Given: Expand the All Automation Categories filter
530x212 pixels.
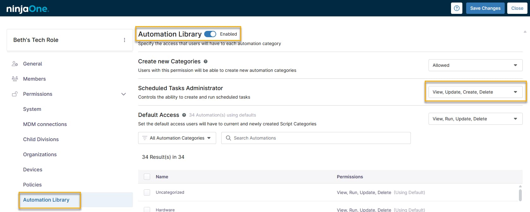Looking at the screenshot, I should (177, 138).
